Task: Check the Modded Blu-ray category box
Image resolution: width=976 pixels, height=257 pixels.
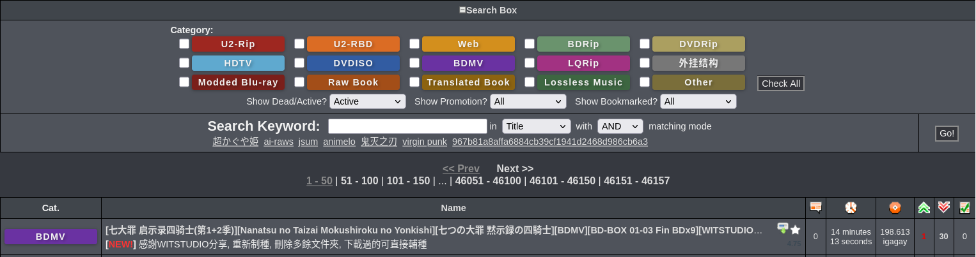Action: (x=184, y=82)
